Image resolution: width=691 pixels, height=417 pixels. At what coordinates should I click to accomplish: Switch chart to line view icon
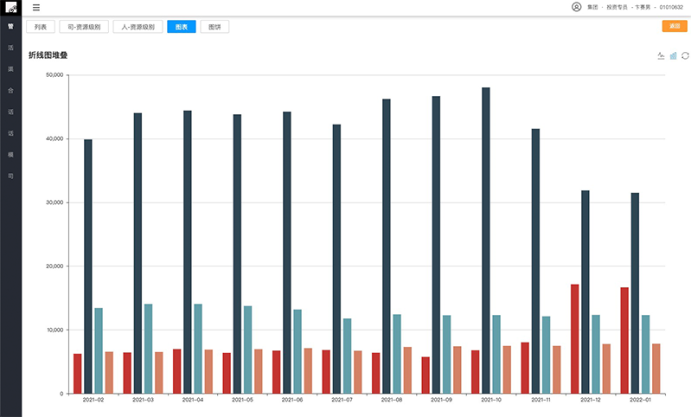point(661,55)
